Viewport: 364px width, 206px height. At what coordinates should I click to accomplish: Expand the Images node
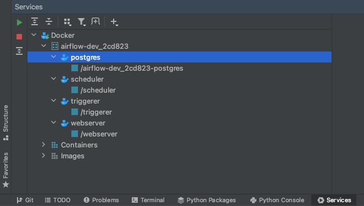43,156
